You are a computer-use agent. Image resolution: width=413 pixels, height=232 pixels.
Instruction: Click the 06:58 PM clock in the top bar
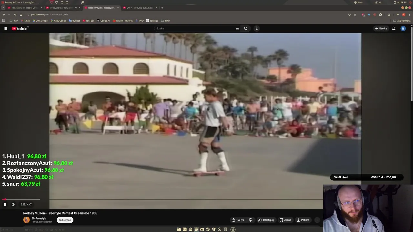pyautogui.click(x=400, y=2)
